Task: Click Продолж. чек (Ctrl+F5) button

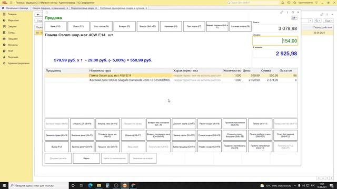Action: point(107,147)
